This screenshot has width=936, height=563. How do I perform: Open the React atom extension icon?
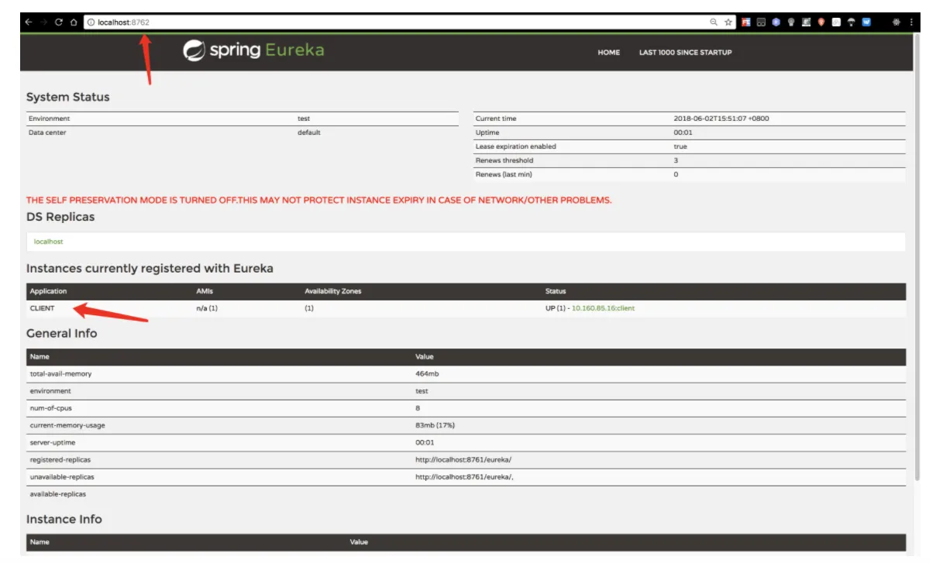(x=896, y=22)
